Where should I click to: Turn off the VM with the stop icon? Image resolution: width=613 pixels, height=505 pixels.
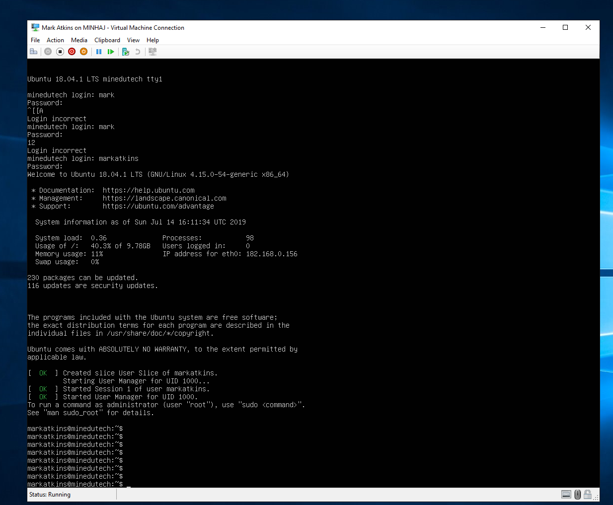click(x=60, y=52)
